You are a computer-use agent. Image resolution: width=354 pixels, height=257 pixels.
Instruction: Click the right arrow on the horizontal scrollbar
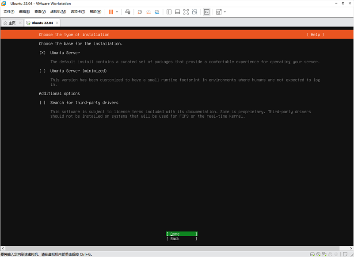351,249
